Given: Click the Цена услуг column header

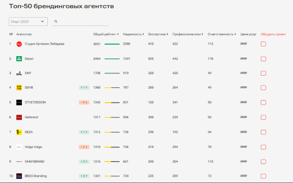Looking at the screenshot, I should pyautogui.click(x=249, y=34).
